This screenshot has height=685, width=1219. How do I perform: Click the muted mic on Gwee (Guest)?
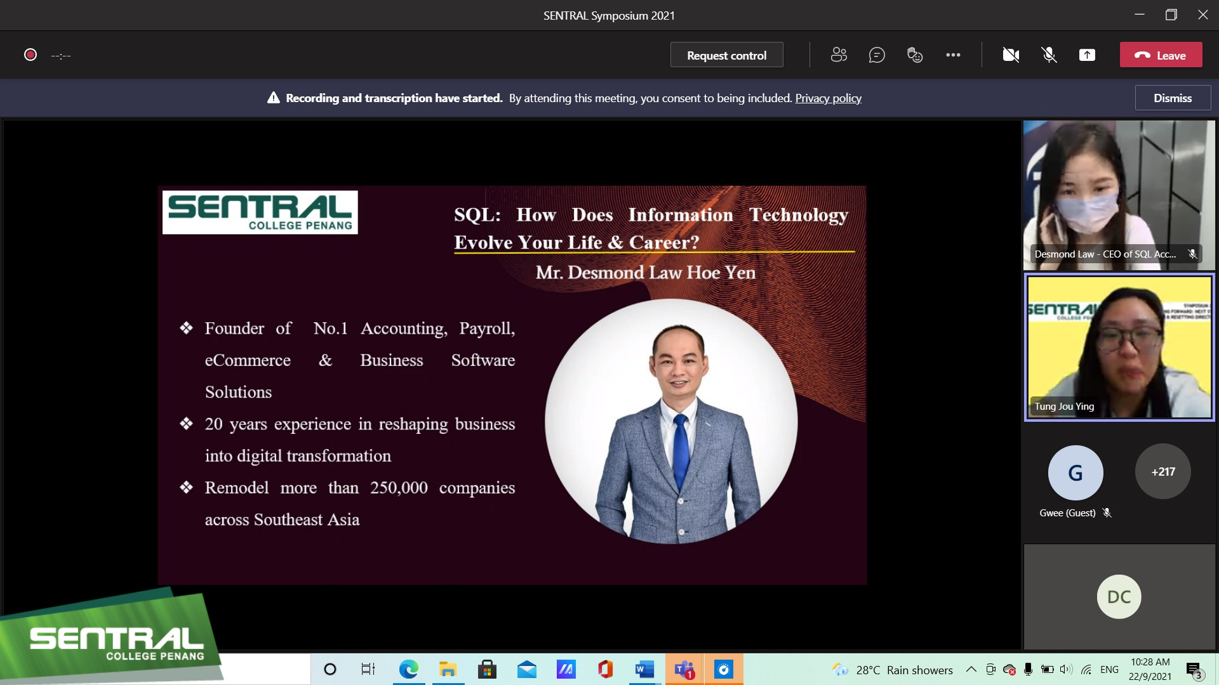click(1107, 512)
